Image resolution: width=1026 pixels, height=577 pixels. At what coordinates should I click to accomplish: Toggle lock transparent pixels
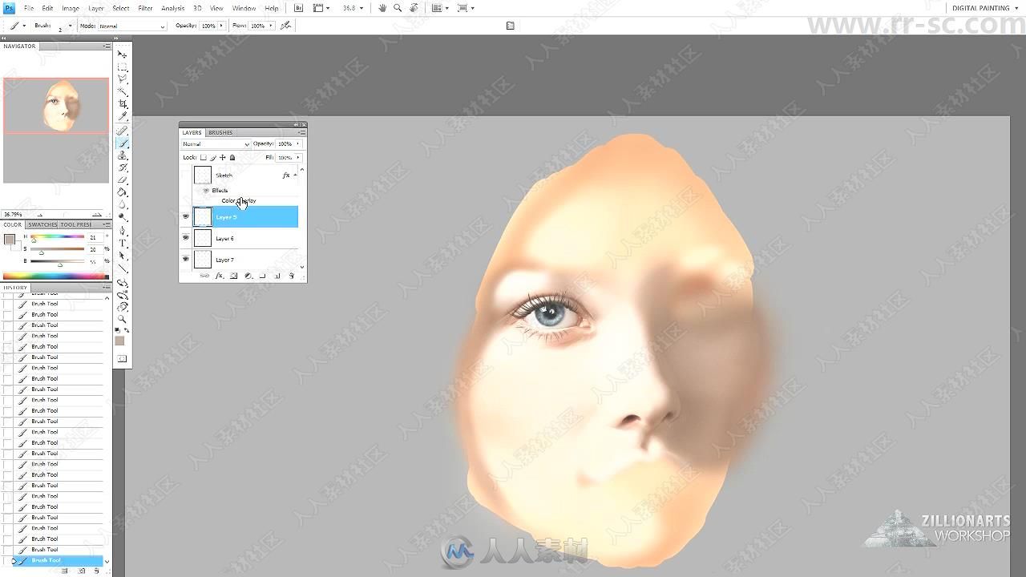[x=204, y=157]
